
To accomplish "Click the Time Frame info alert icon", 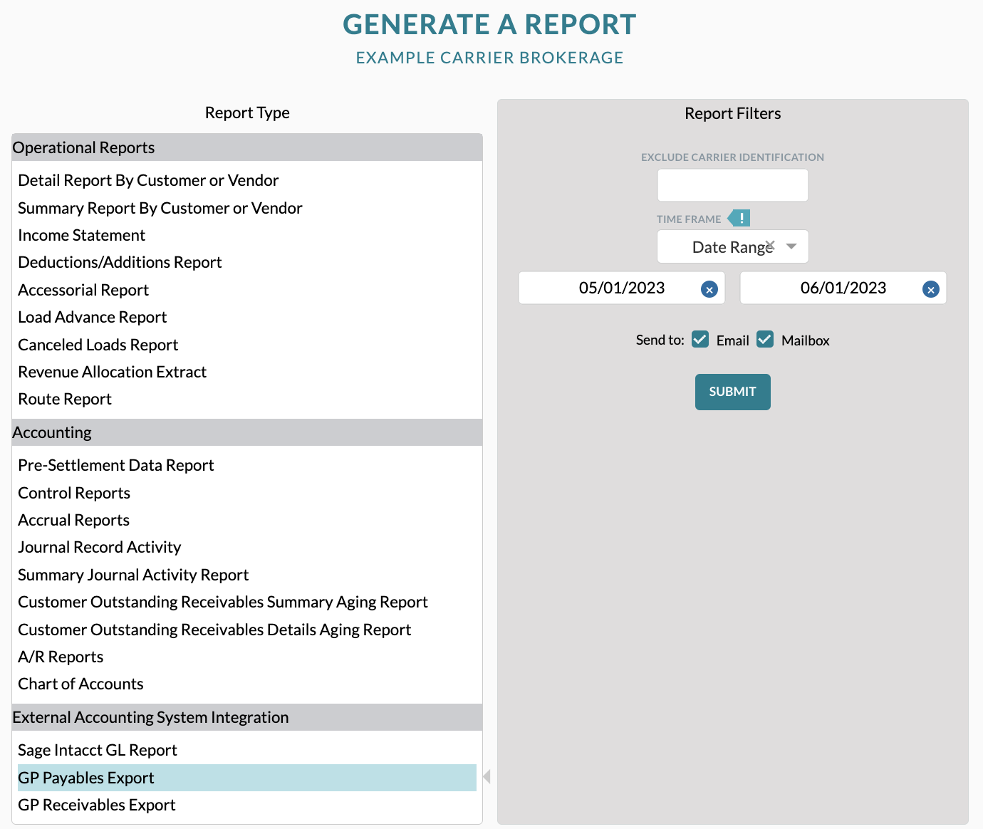I will [x=739, y=218].
